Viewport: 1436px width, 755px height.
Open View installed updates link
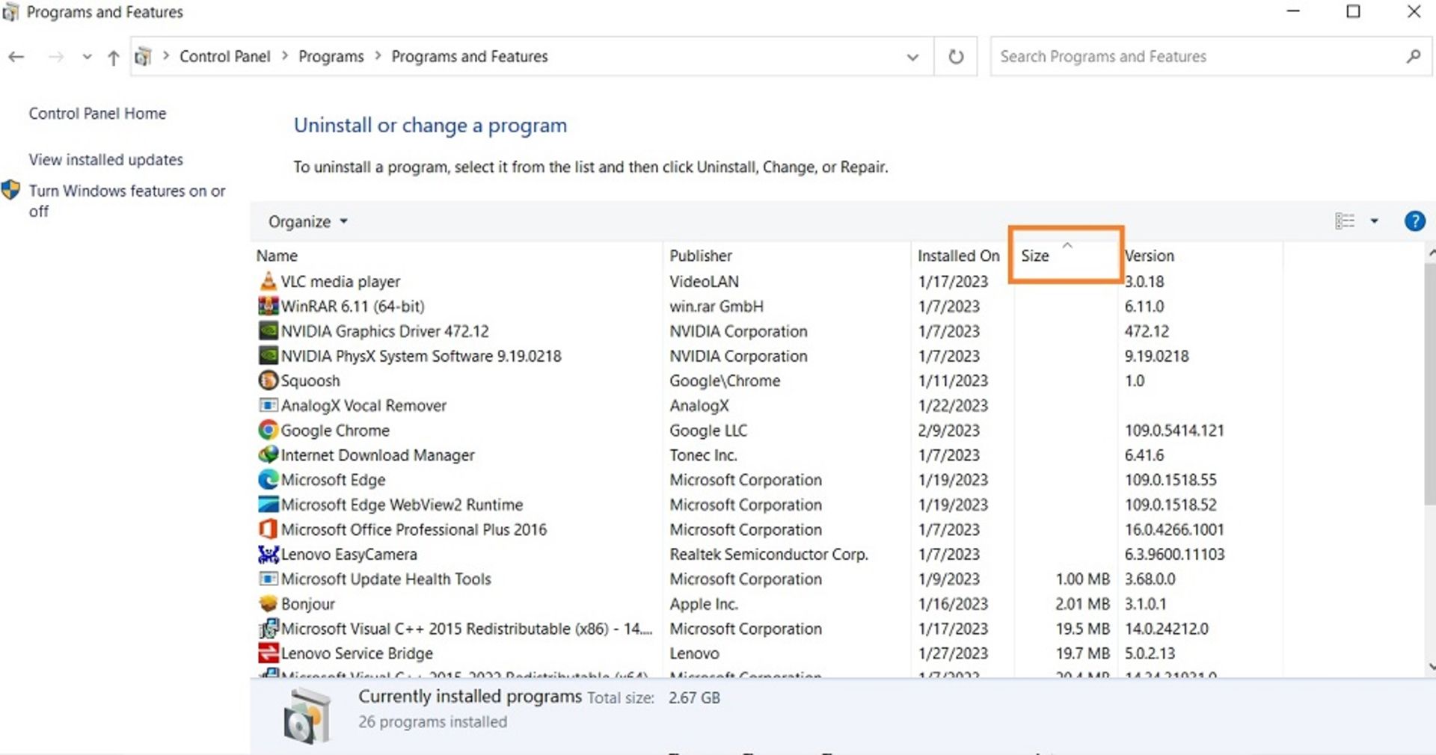coord(105,160)
